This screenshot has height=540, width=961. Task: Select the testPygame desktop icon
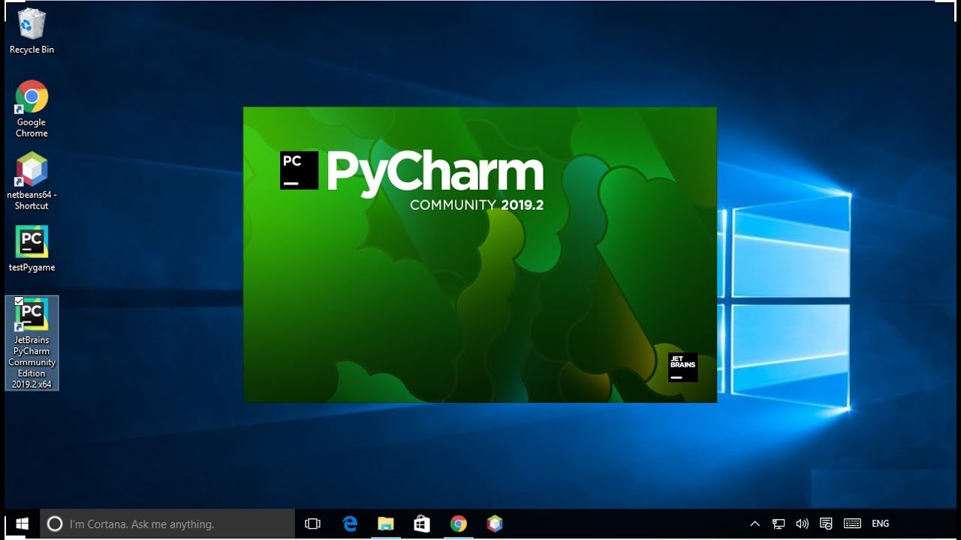[32, 248]
